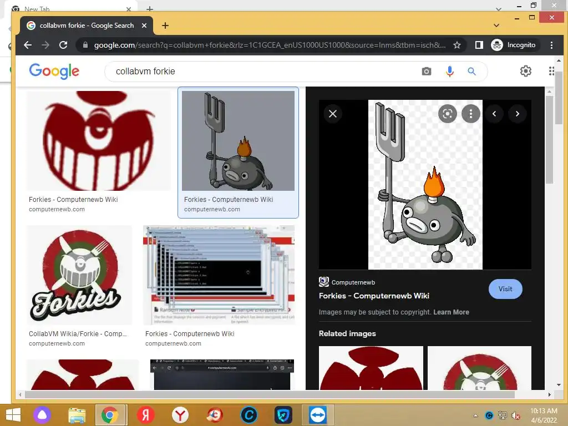Search inside image with Lens icon
The image size is (568, 426).
click(x=448, y=114)
